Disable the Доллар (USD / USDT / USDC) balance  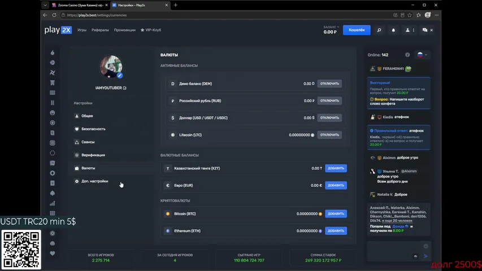pos(329,117)
